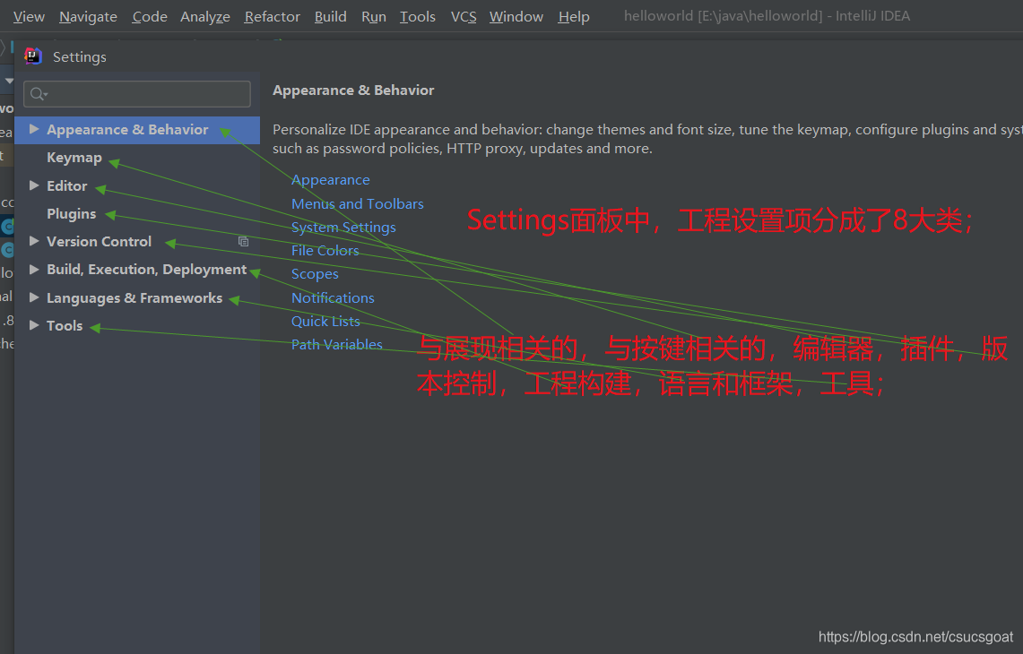
Task: Focus the Settings search field
Action: (x=137, y=94)
